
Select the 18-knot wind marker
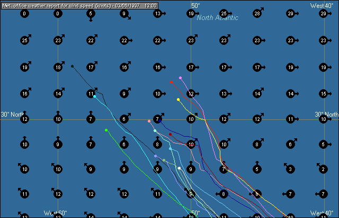pos(58,67)
